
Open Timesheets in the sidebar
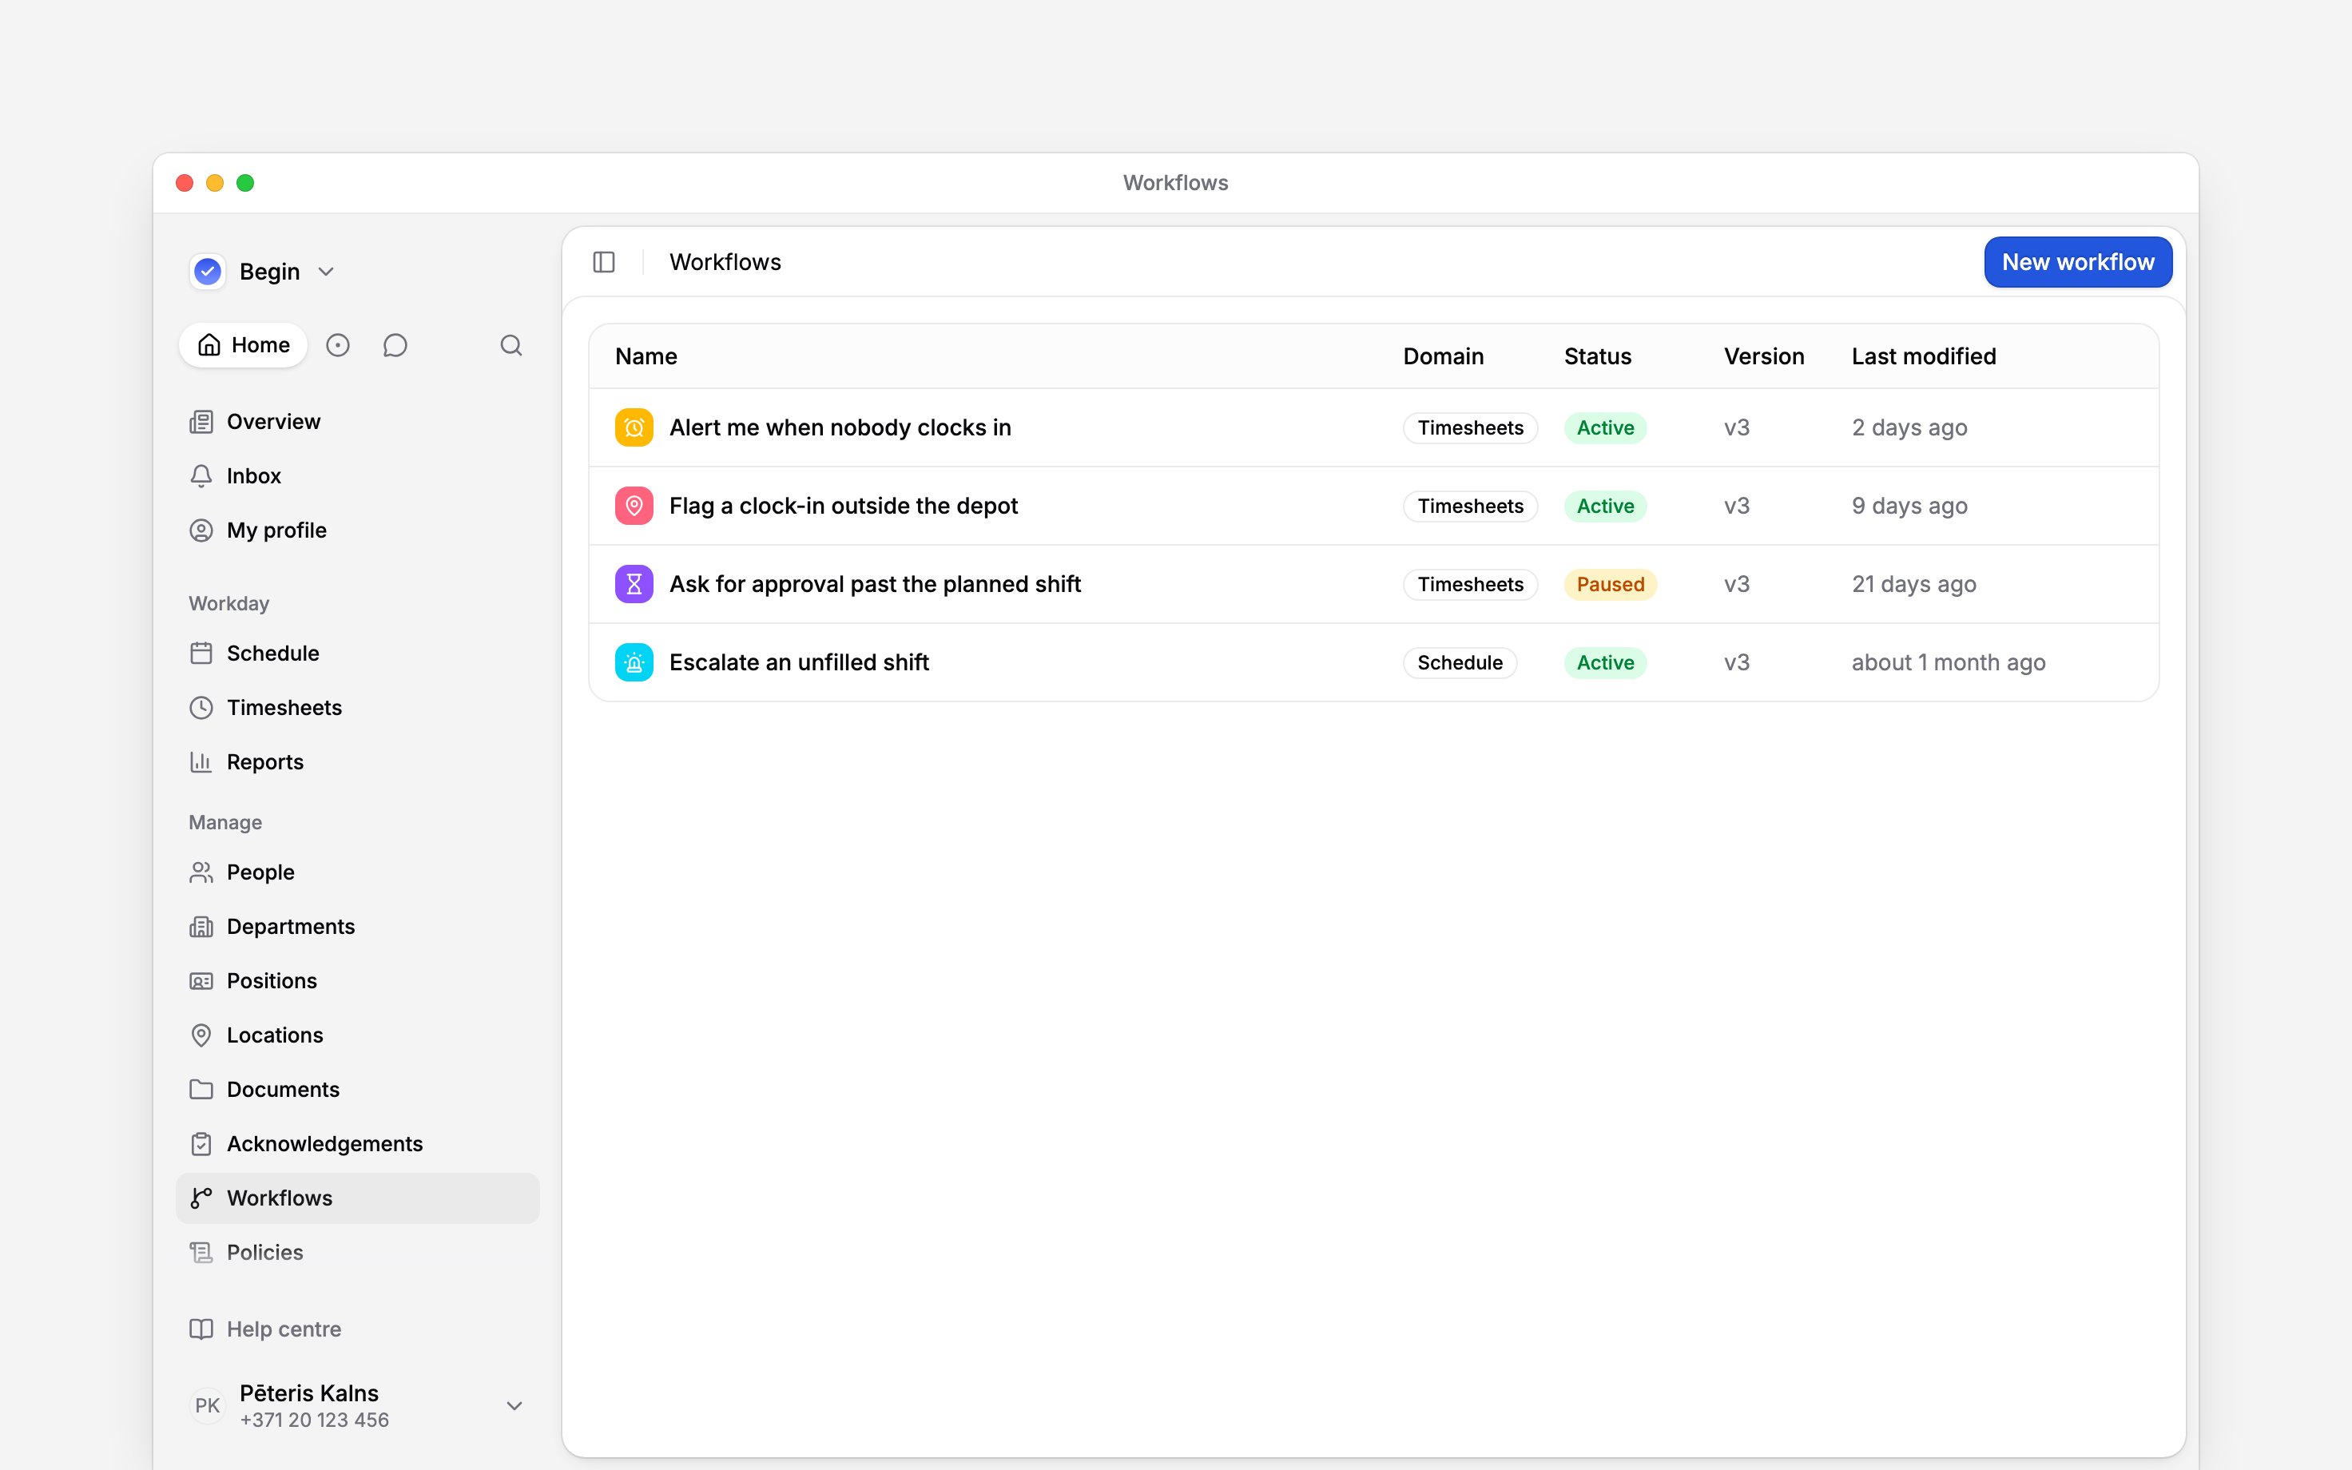[358, 708]
